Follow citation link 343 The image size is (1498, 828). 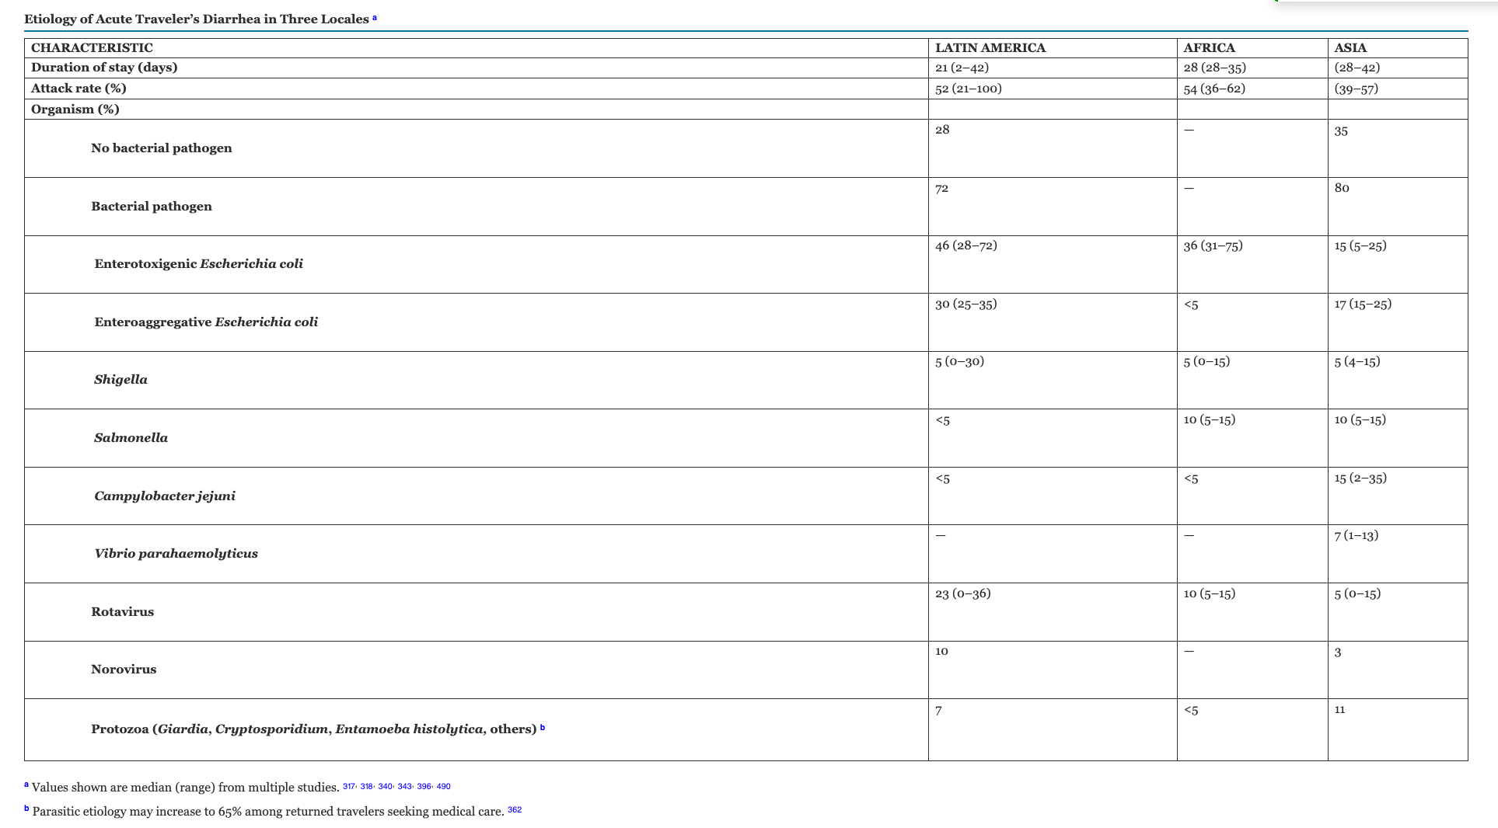click(x=404, y=786)
